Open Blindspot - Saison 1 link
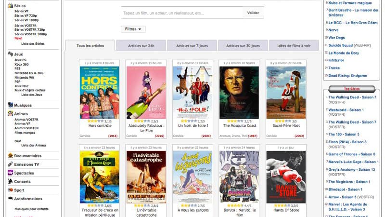 (346, 190)
